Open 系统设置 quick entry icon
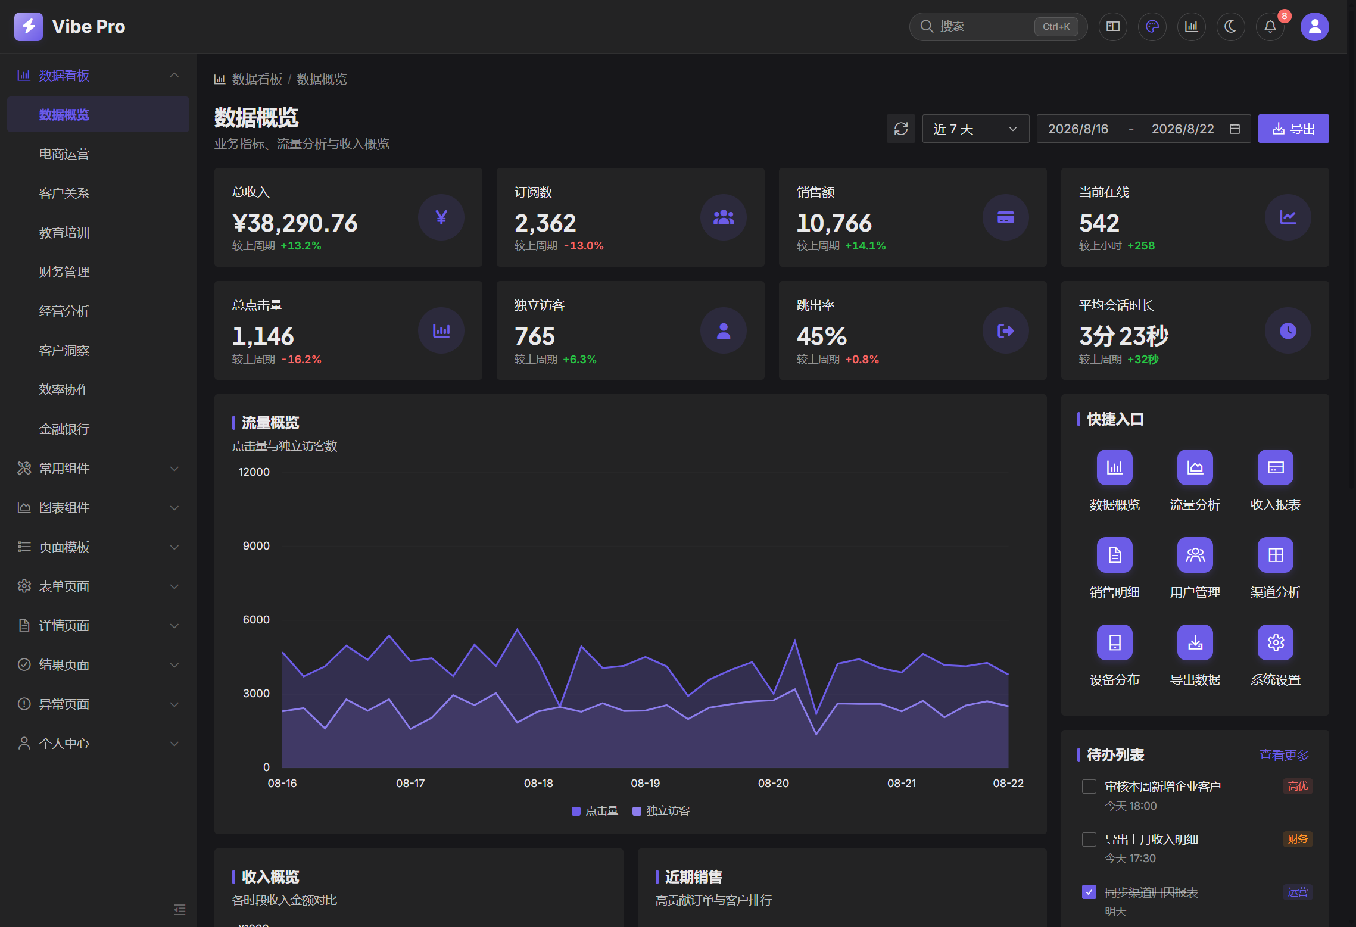This screenshot has height=927, width=1356. tap(1275, 642)
